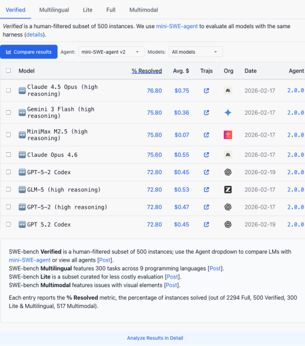
Task: Open the Models dropdown showing All models
Action: [196, 52]
